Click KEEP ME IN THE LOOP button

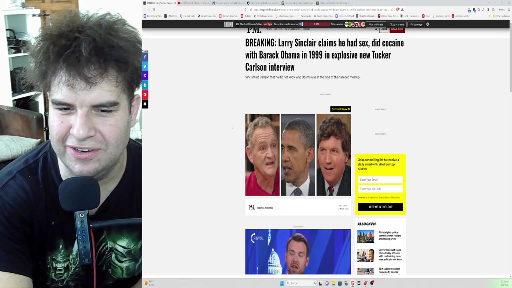pos(380,207)
